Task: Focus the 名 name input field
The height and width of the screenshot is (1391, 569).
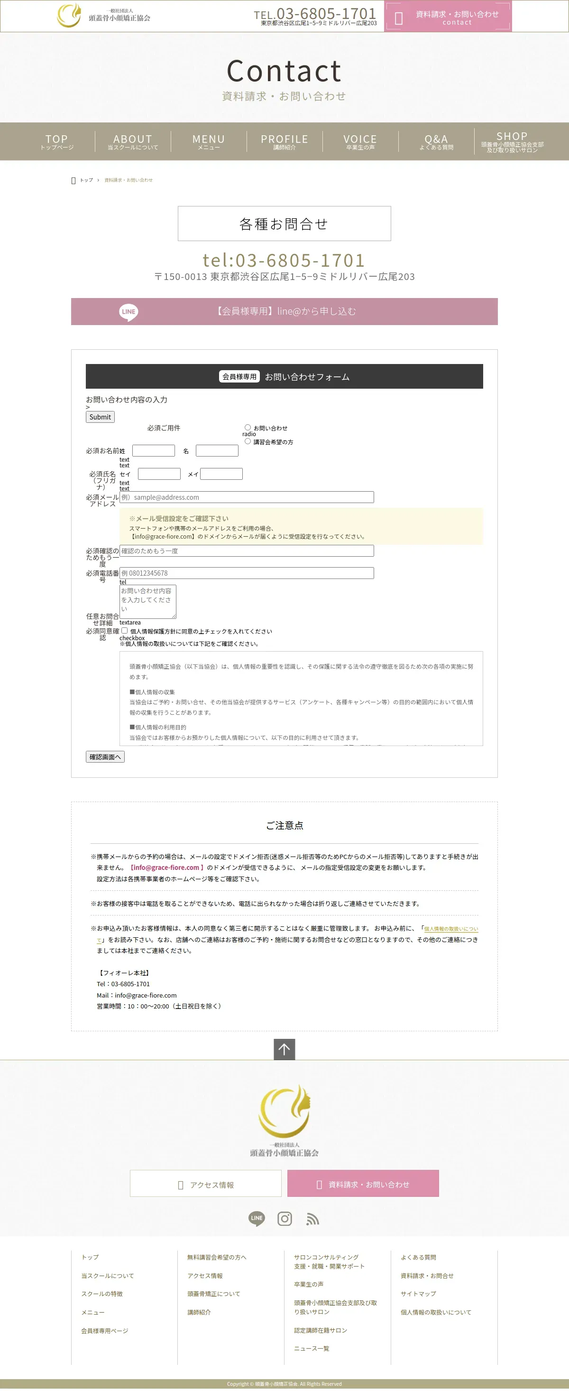Action: 217,450
